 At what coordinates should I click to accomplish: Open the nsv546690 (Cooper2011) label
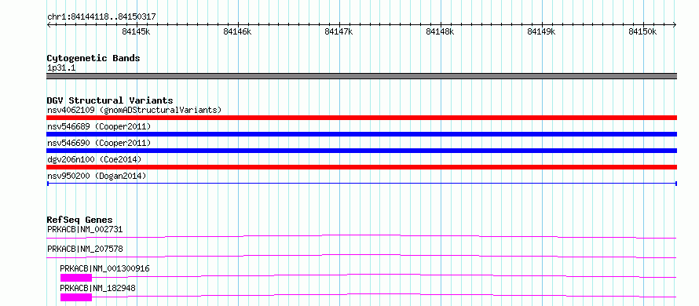click(99, 143)
